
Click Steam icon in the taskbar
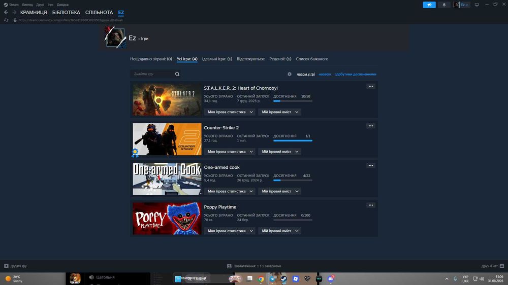pos(283,278)
